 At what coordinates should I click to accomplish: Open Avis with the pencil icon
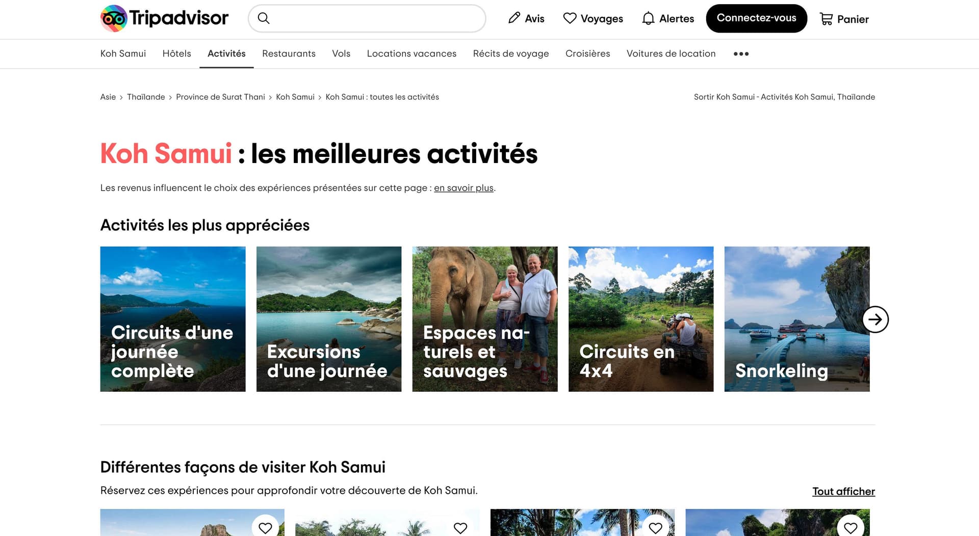click(x=526, y=18)
